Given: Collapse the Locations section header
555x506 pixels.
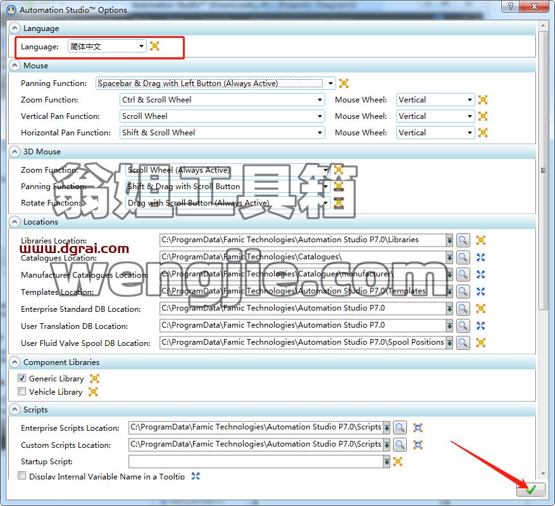Looking at the screenshot, I should pos(15,222).
